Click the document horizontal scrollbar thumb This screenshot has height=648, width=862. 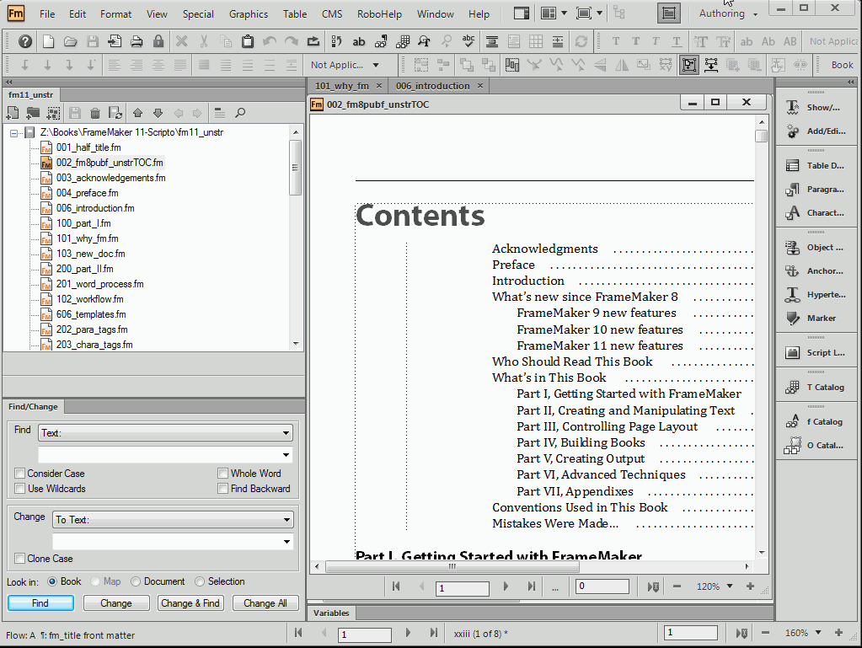tap(452, 566)
